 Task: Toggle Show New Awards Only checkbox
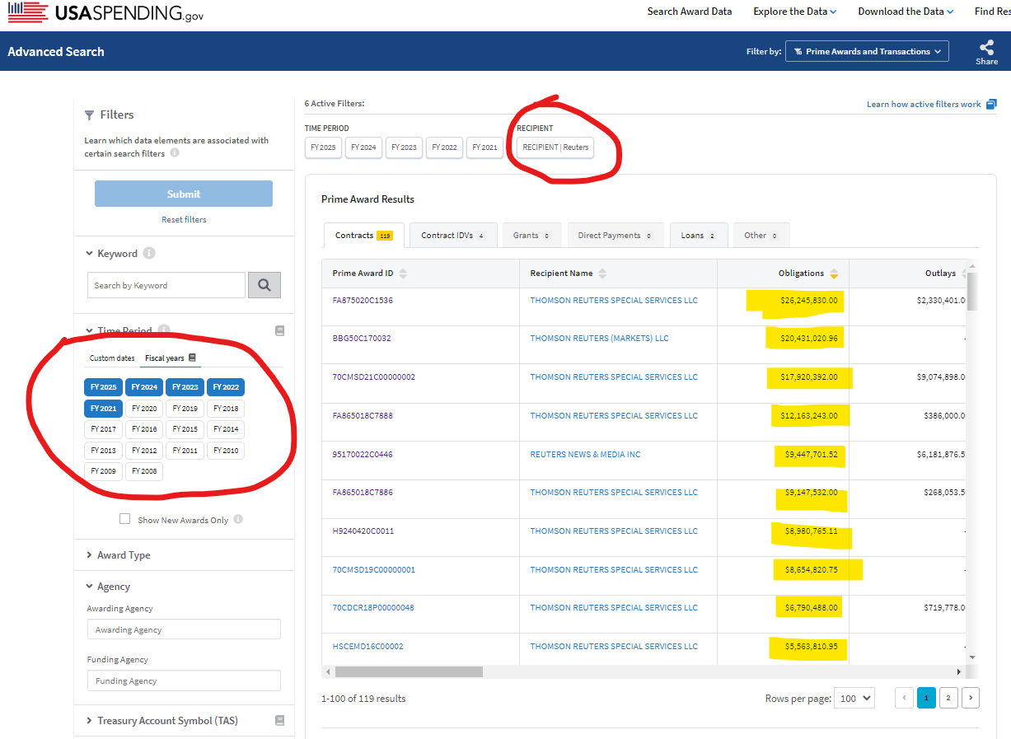125,519
